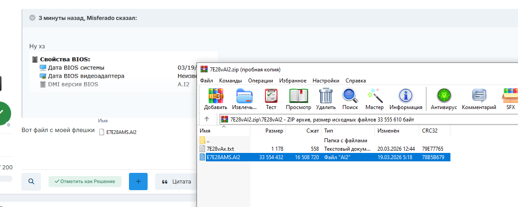This screenshot has height=207, width=518.
Task: Click the Delete (Удалить) trash icon
Action: tap(326, 96)
